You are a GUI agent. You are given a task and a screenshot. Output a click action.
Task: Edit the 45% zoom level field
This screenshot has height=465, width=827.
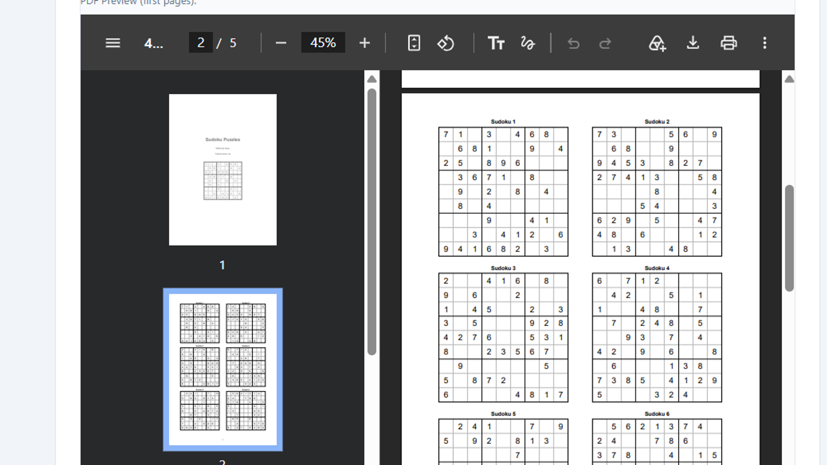coord(323,43)
